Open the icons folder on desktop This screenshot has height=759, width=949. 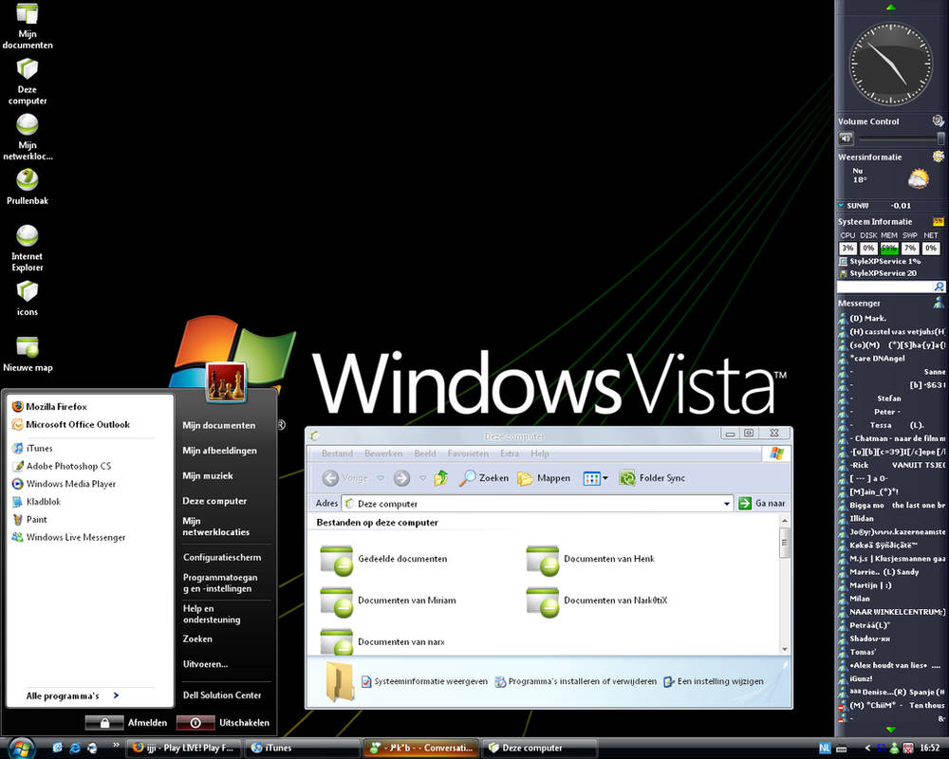click(x=28, y=299)
